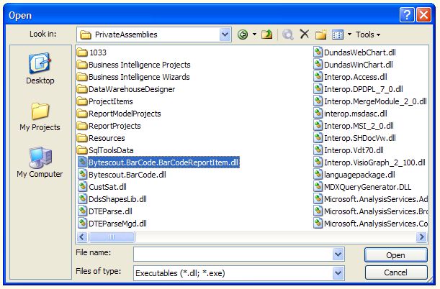Select Business Intelligence Projects folder

click(x=133, y=65)
